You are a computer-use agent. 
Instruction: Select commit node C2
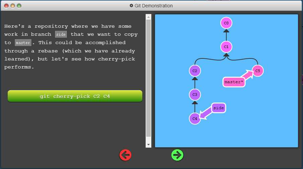(x=195, y=71)
